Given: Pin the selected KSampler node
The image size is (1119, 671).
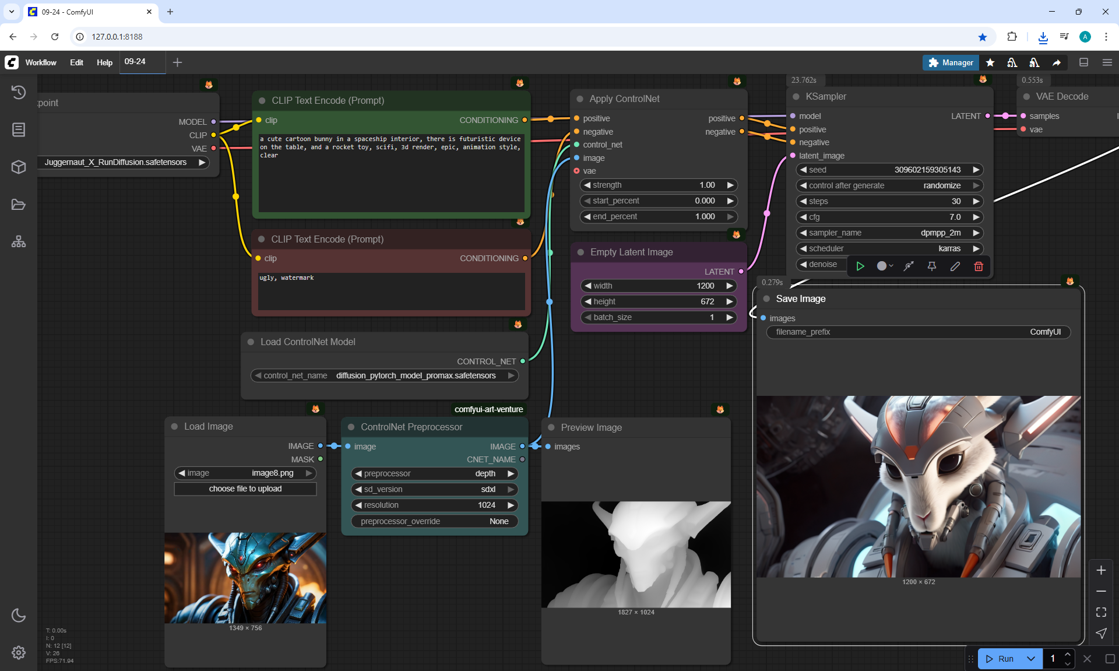Looking at the screenshot, I should pyautogui.click(x=932, y=266).
